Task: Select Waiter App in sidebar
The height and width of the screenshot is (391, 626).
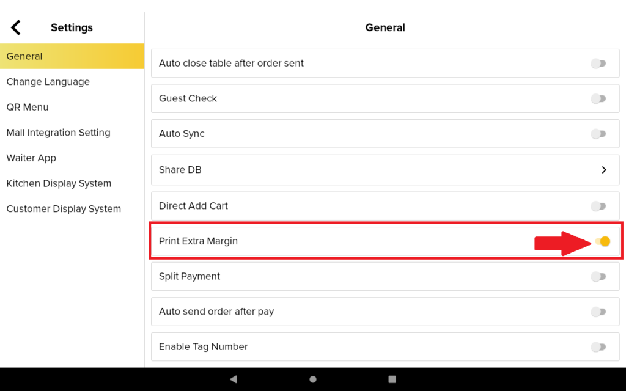Action: click(31, 158)
